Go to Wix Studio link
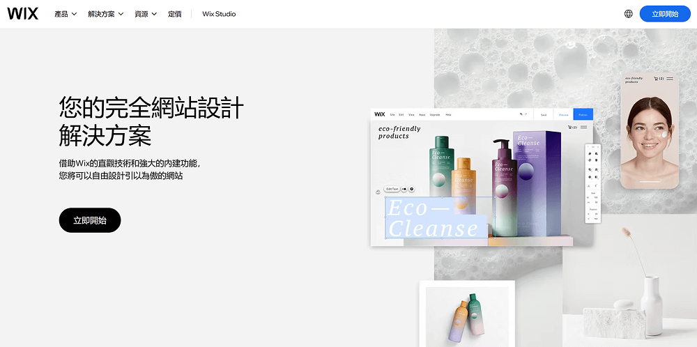 [219, 14]
